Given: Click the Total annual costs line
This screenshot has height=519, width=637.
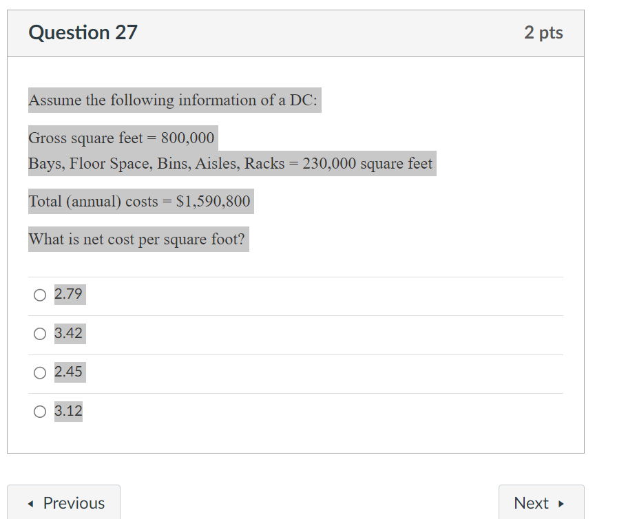Looking at the screenshot, I should (x=139, y=201).
